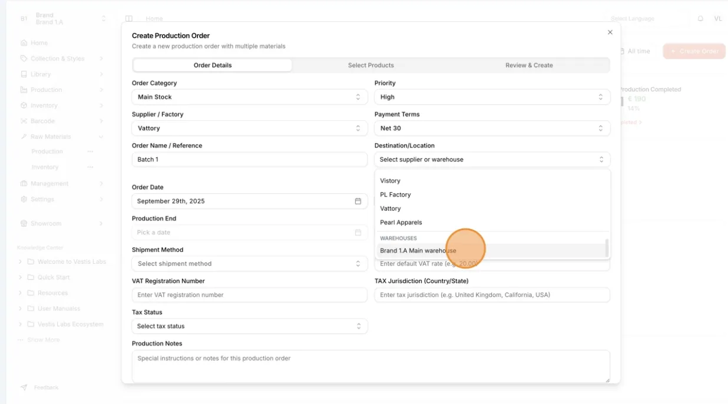Viewport: 728px width, 404px height.
Task: Click folder icon for Resources
Action: pyautogui.click(x=31, y=293)
